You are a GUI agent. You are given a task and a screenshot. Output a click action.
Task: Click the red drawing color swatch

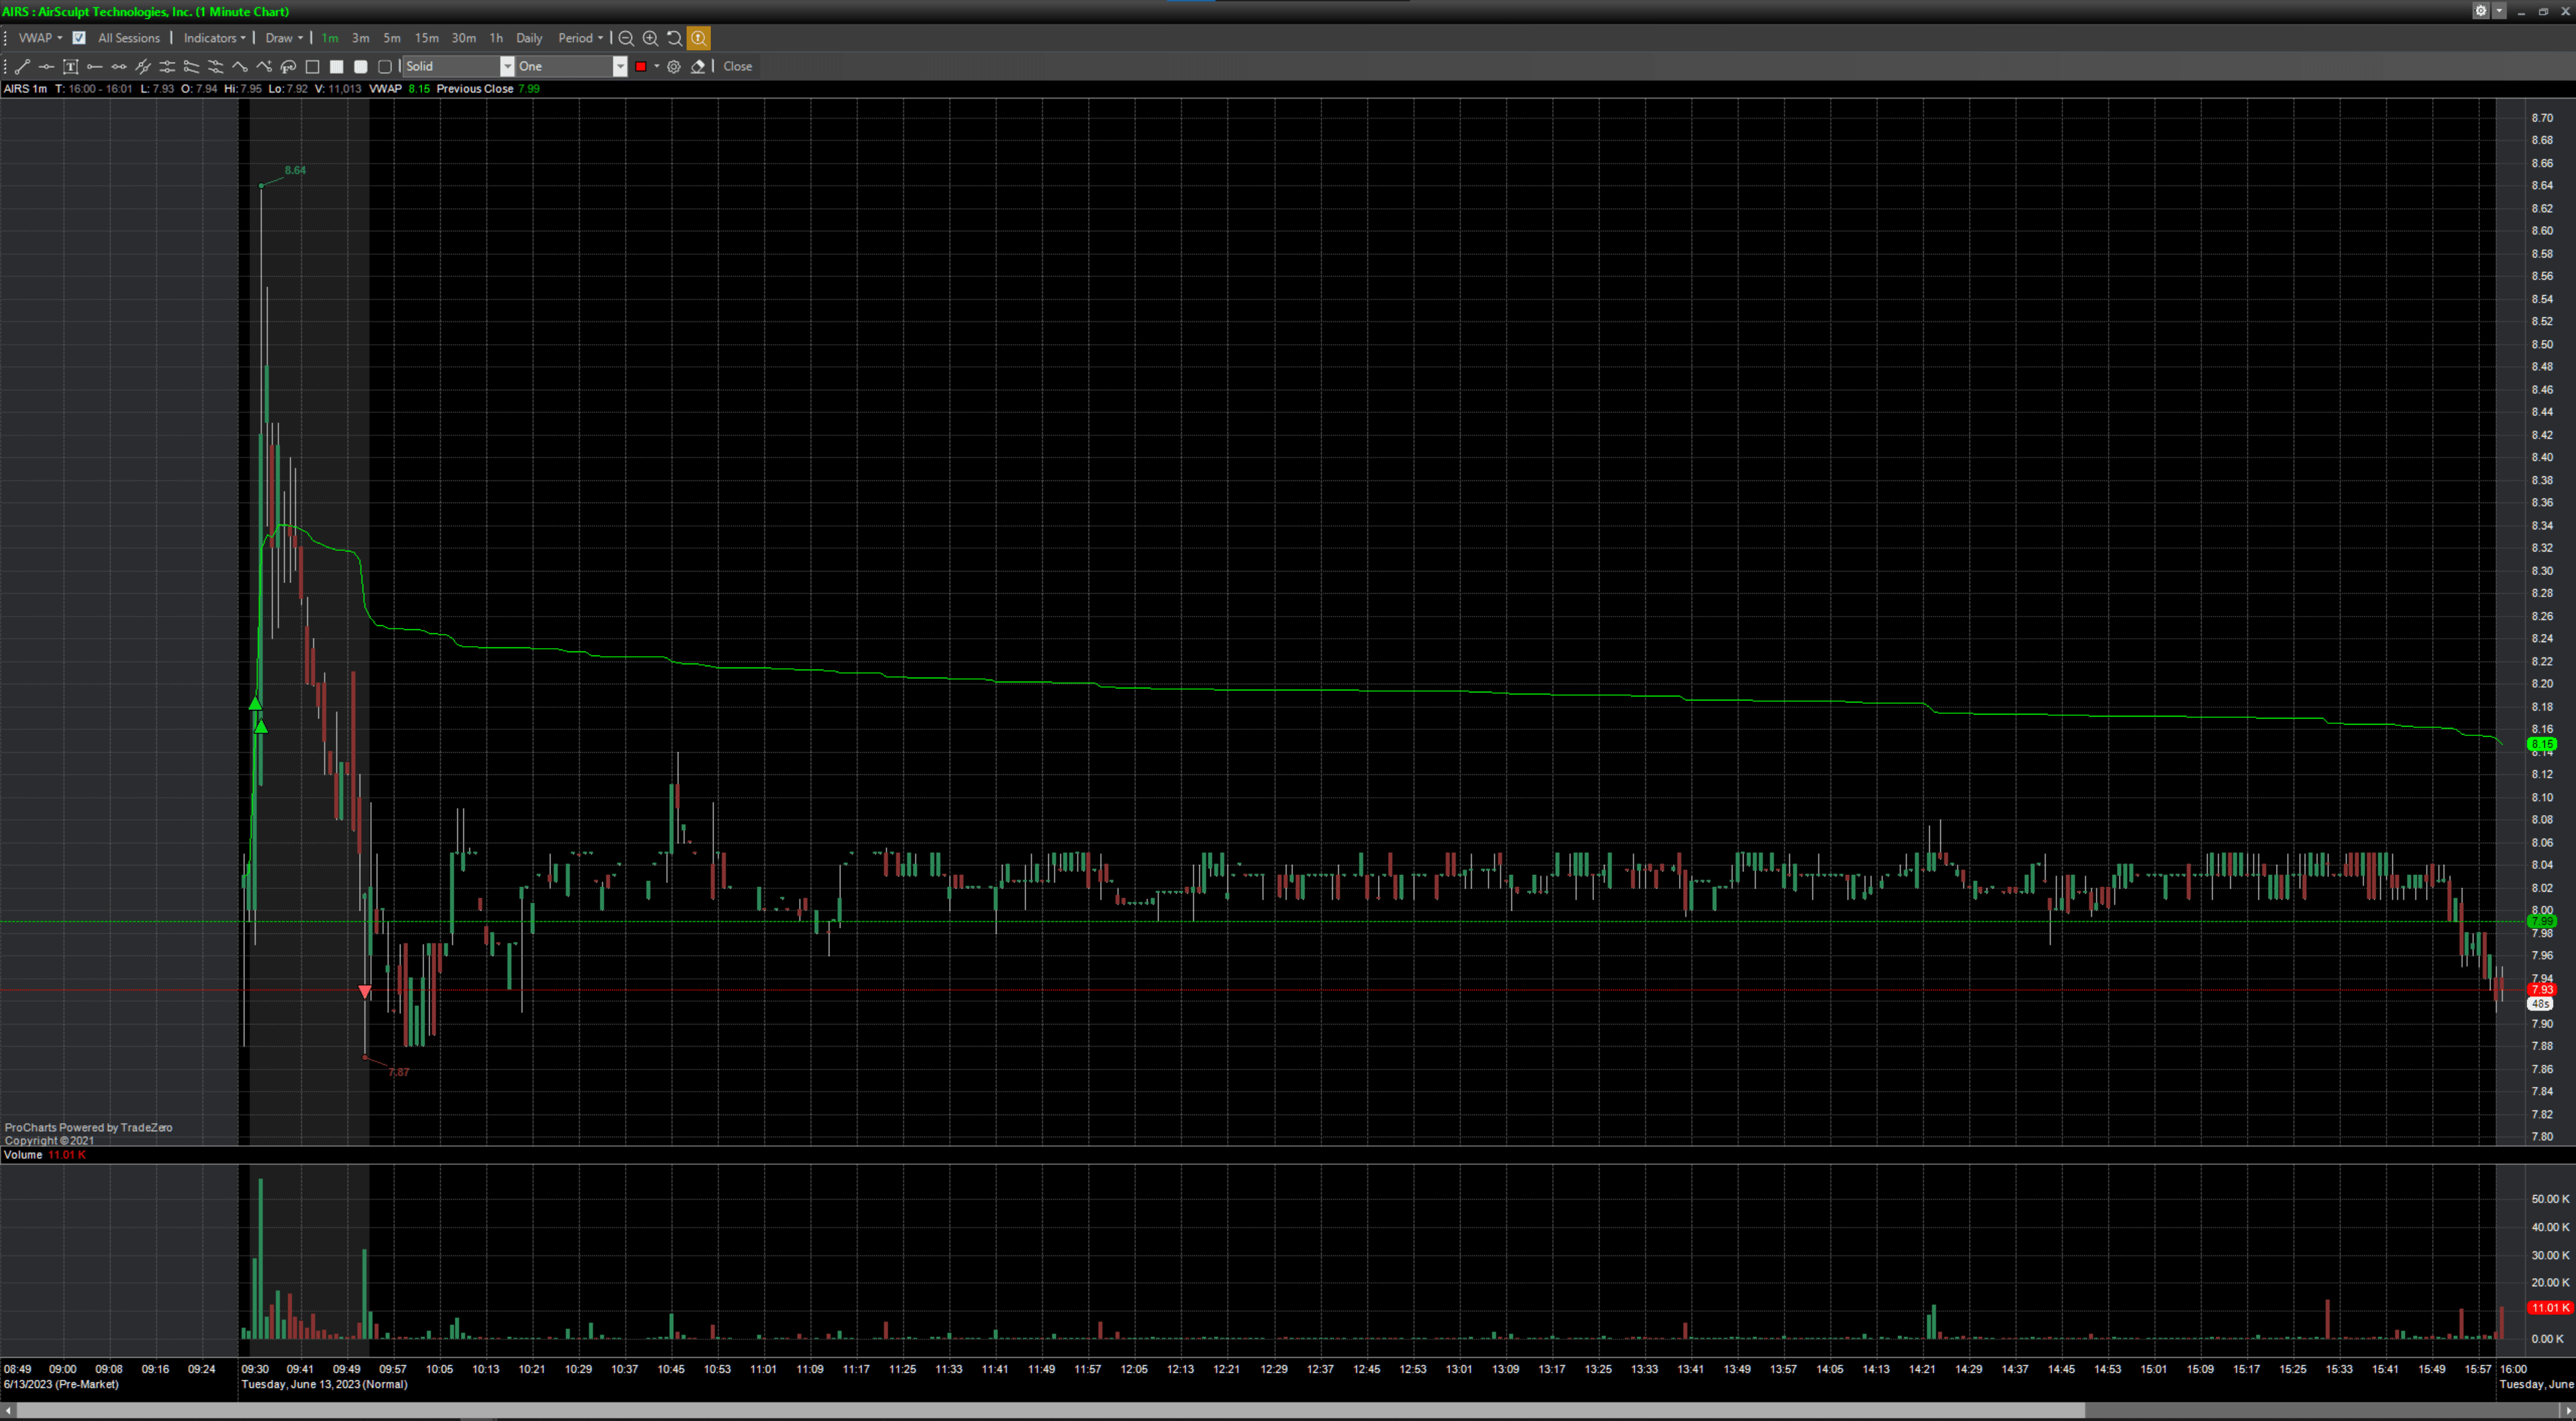tap(641, 67)
